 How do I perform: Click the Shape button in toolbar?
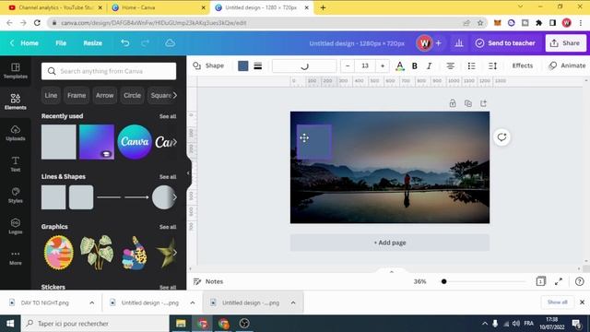[208, 65]
